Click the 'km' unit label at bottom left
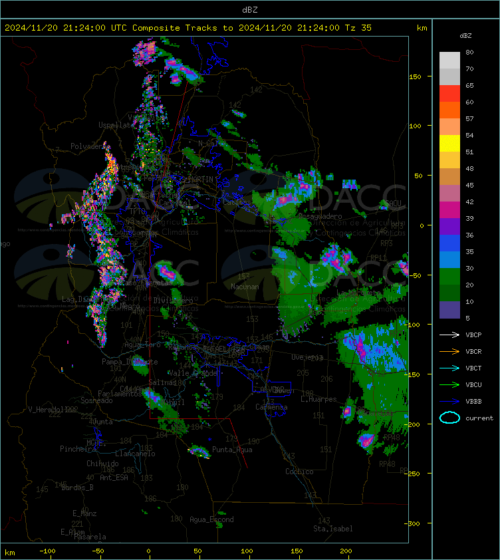The height and width of the screenshot is (560, 500). pyautogui.click(x=10, y=553)
